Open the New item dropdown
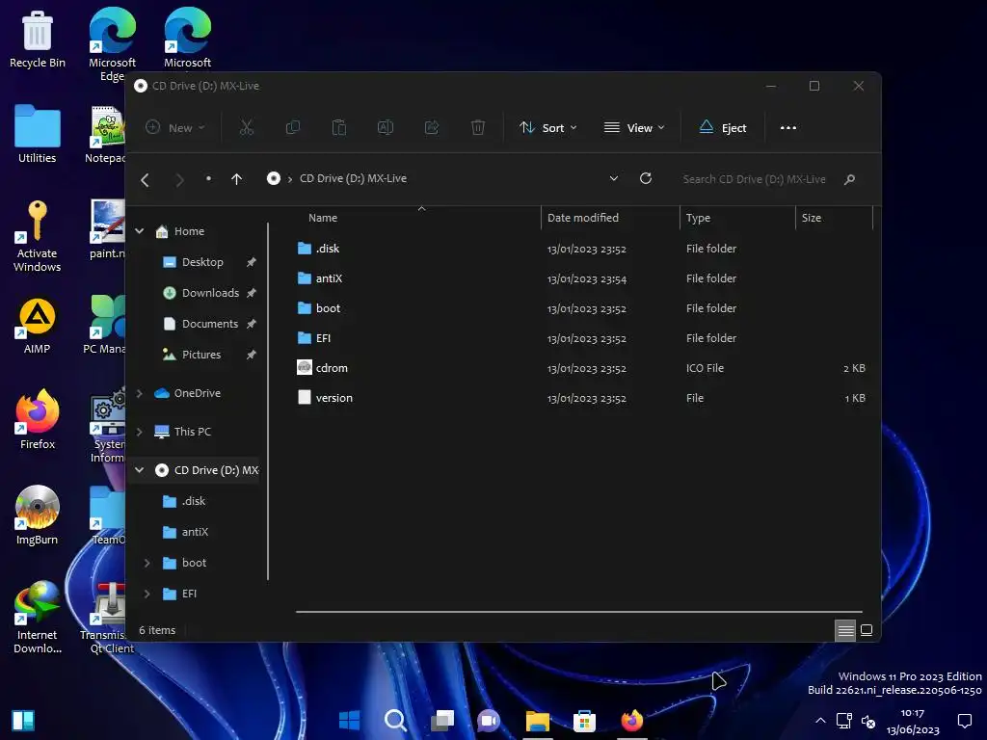The width and height of the screenshot is (987, 740). (175, 128)
